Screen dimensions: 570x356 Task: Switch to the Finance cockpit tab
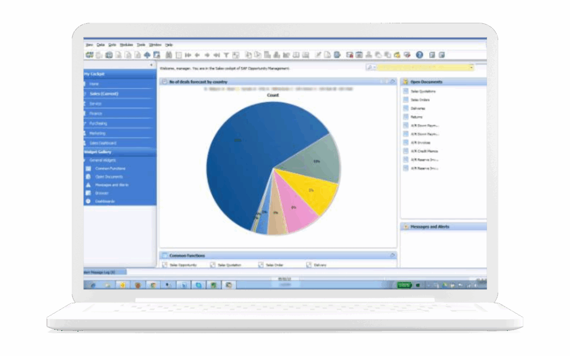click(96, 113)
